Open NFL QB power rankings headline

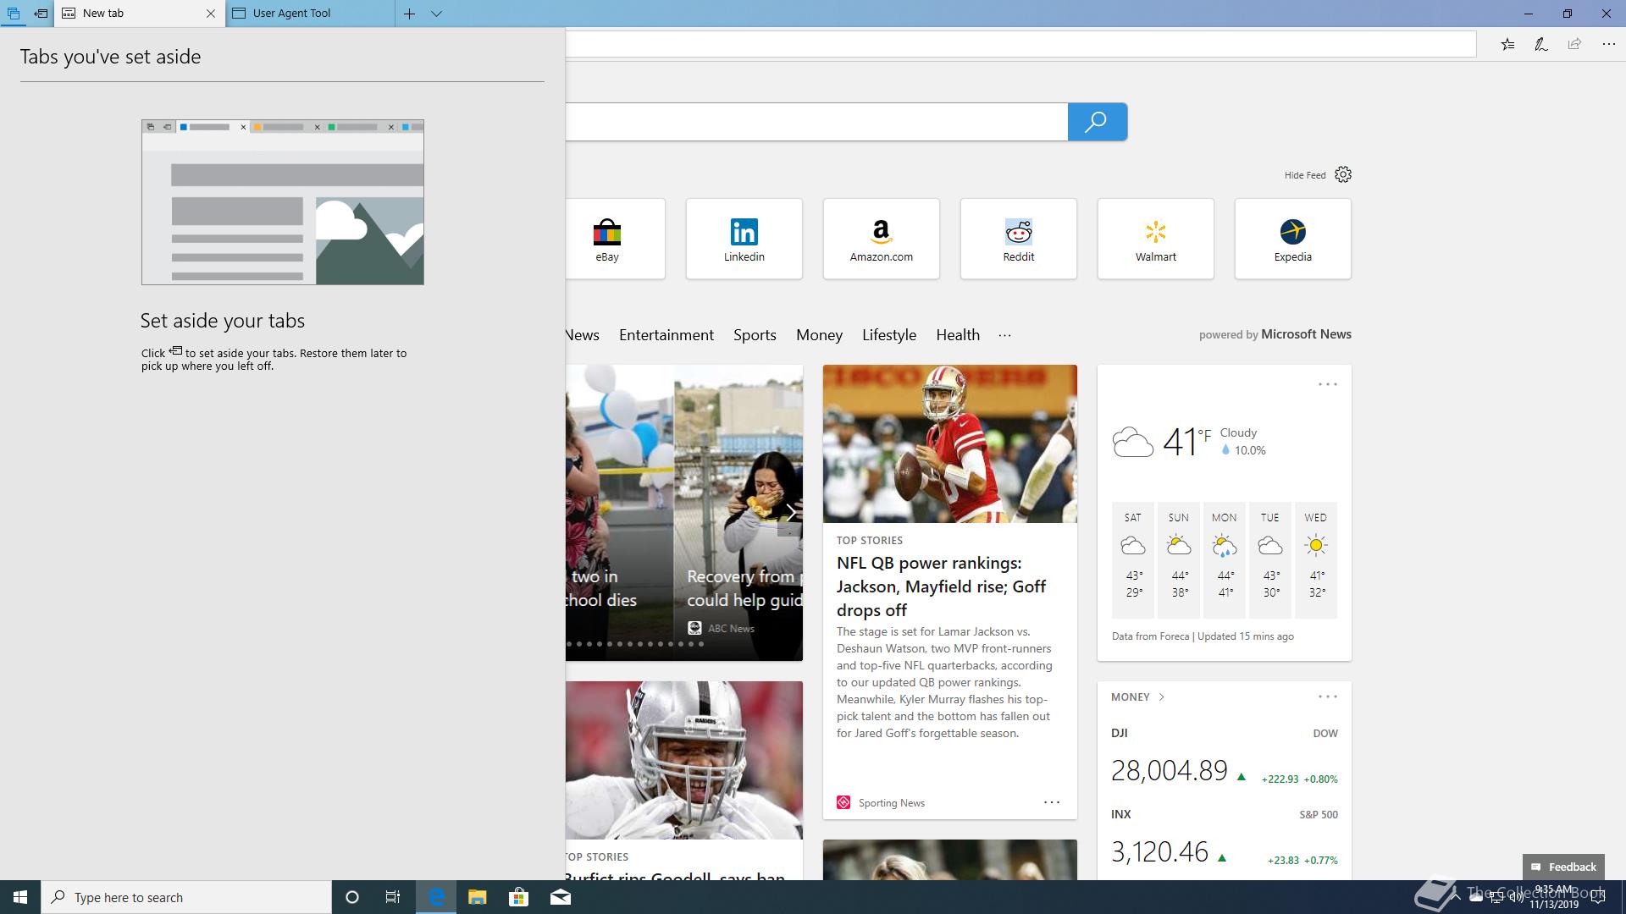tap(941, 586)
